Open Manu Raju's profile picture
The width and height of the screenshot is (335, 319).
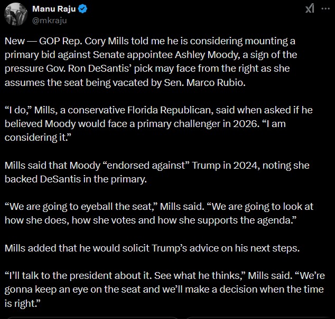coord(16,14)
